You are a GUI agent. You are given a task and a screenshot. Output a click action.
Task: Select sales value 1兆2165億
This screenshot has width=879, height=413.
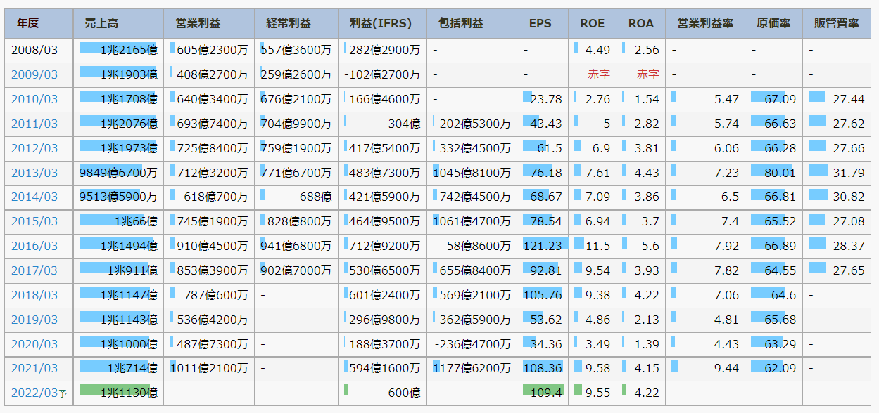[129, 50]
